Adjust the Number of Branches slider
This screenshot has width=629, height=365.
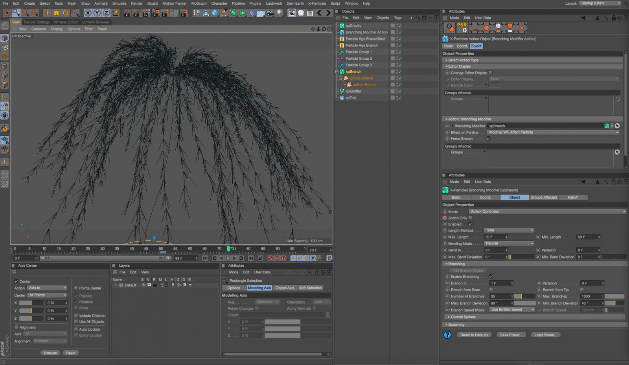[x=525, y=296]
